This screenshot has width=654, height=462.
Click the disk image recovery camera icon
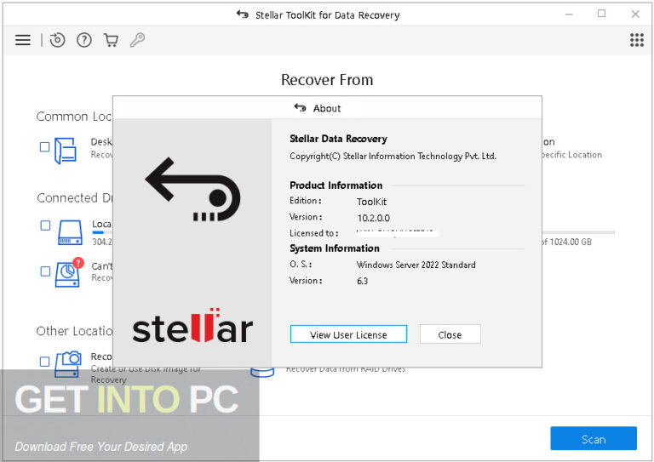[x=68, y=364]
